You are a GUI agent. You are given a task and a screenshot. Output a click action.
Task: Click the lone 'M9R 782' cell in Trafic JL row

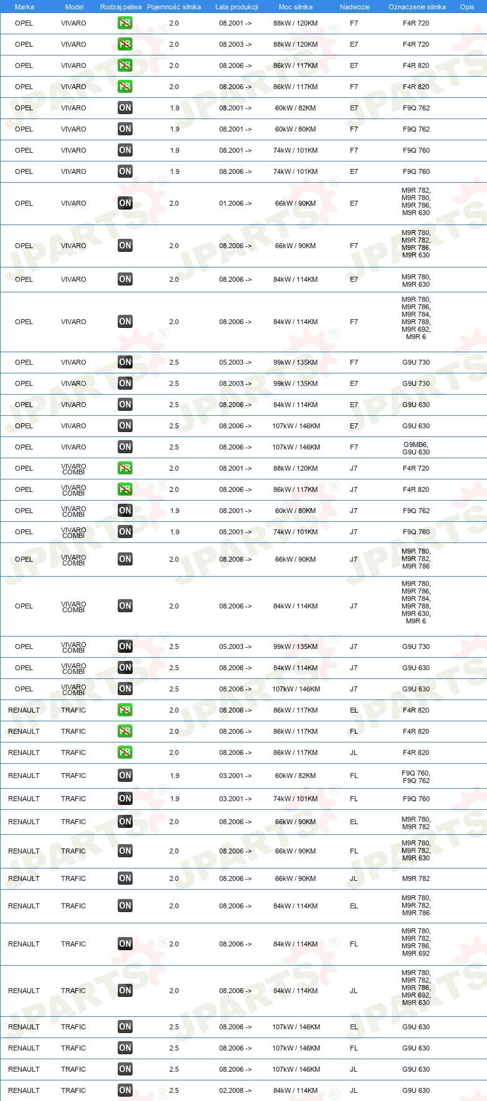point(416,878)
